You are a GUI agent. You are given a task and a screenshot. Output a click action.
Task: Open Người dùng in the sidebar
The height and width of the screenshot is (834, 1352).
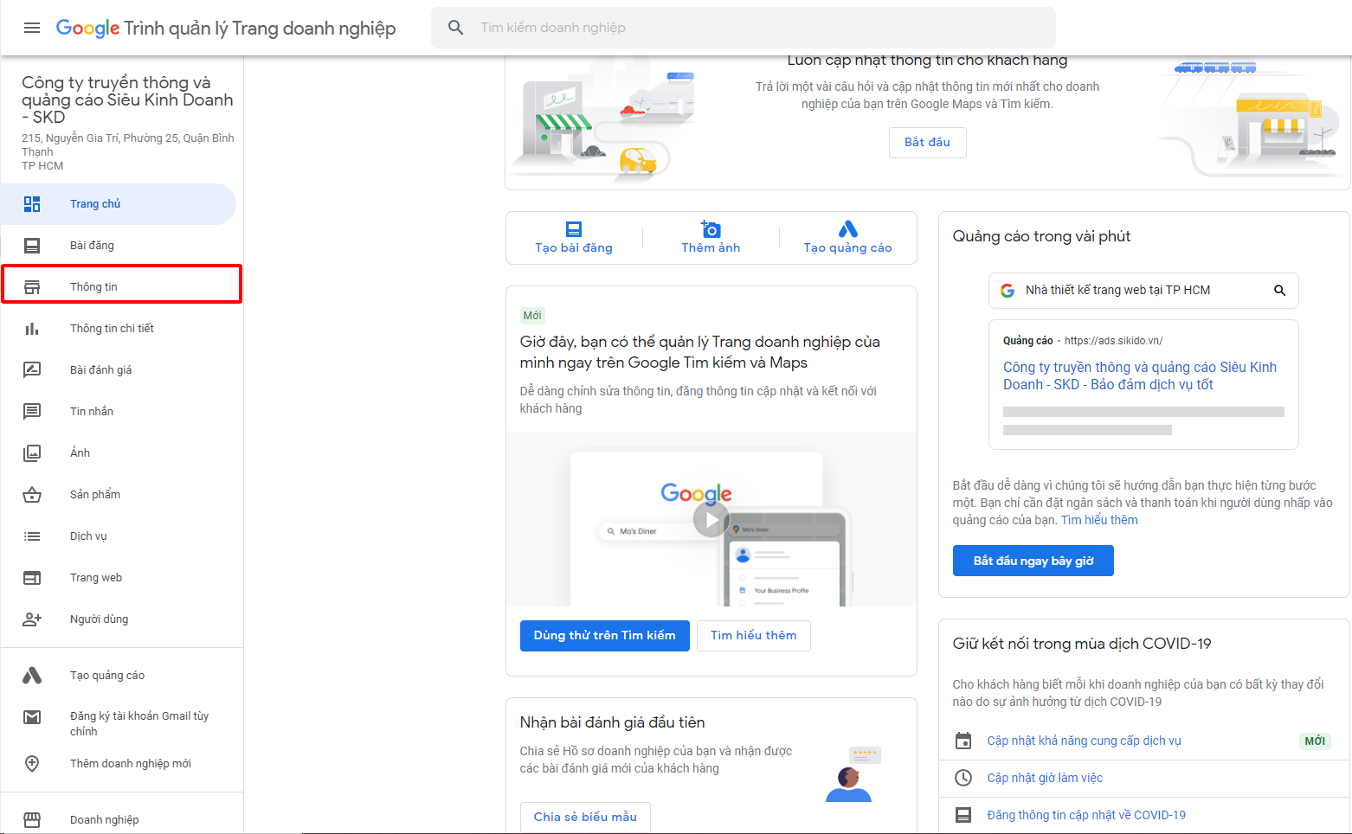pos(119,619)
